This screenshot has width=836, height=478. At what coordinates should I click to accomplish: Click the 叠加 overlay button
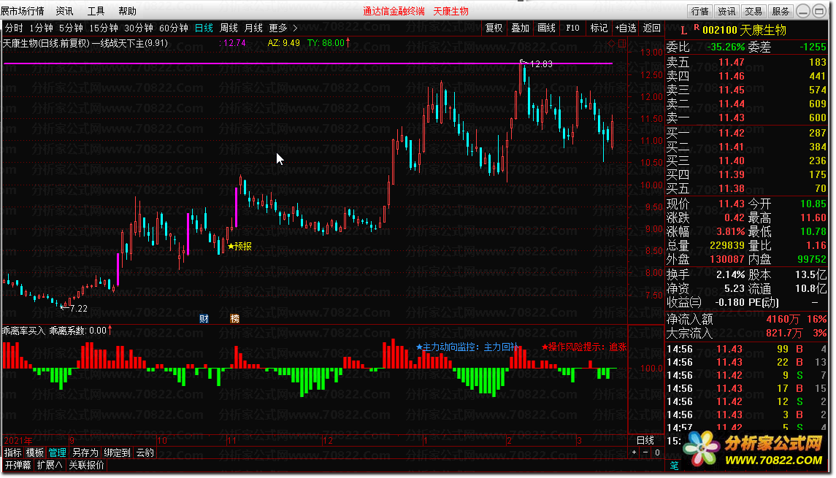[x=520, y=28]
